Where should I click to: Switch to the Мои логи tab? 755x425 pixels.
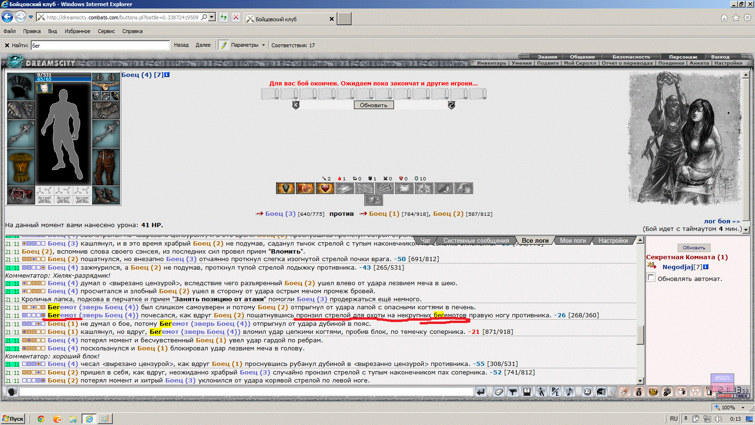pos(573,240)
